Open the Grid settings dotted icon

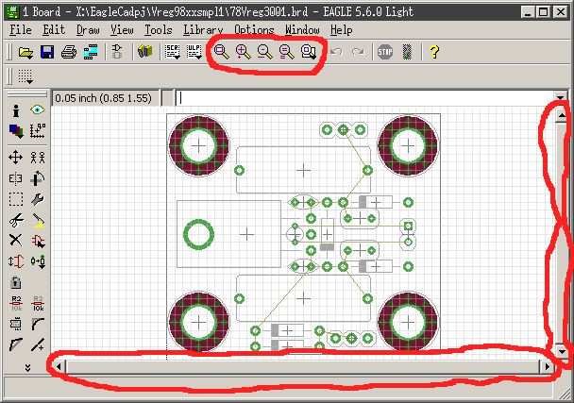(x=25, y=76)
